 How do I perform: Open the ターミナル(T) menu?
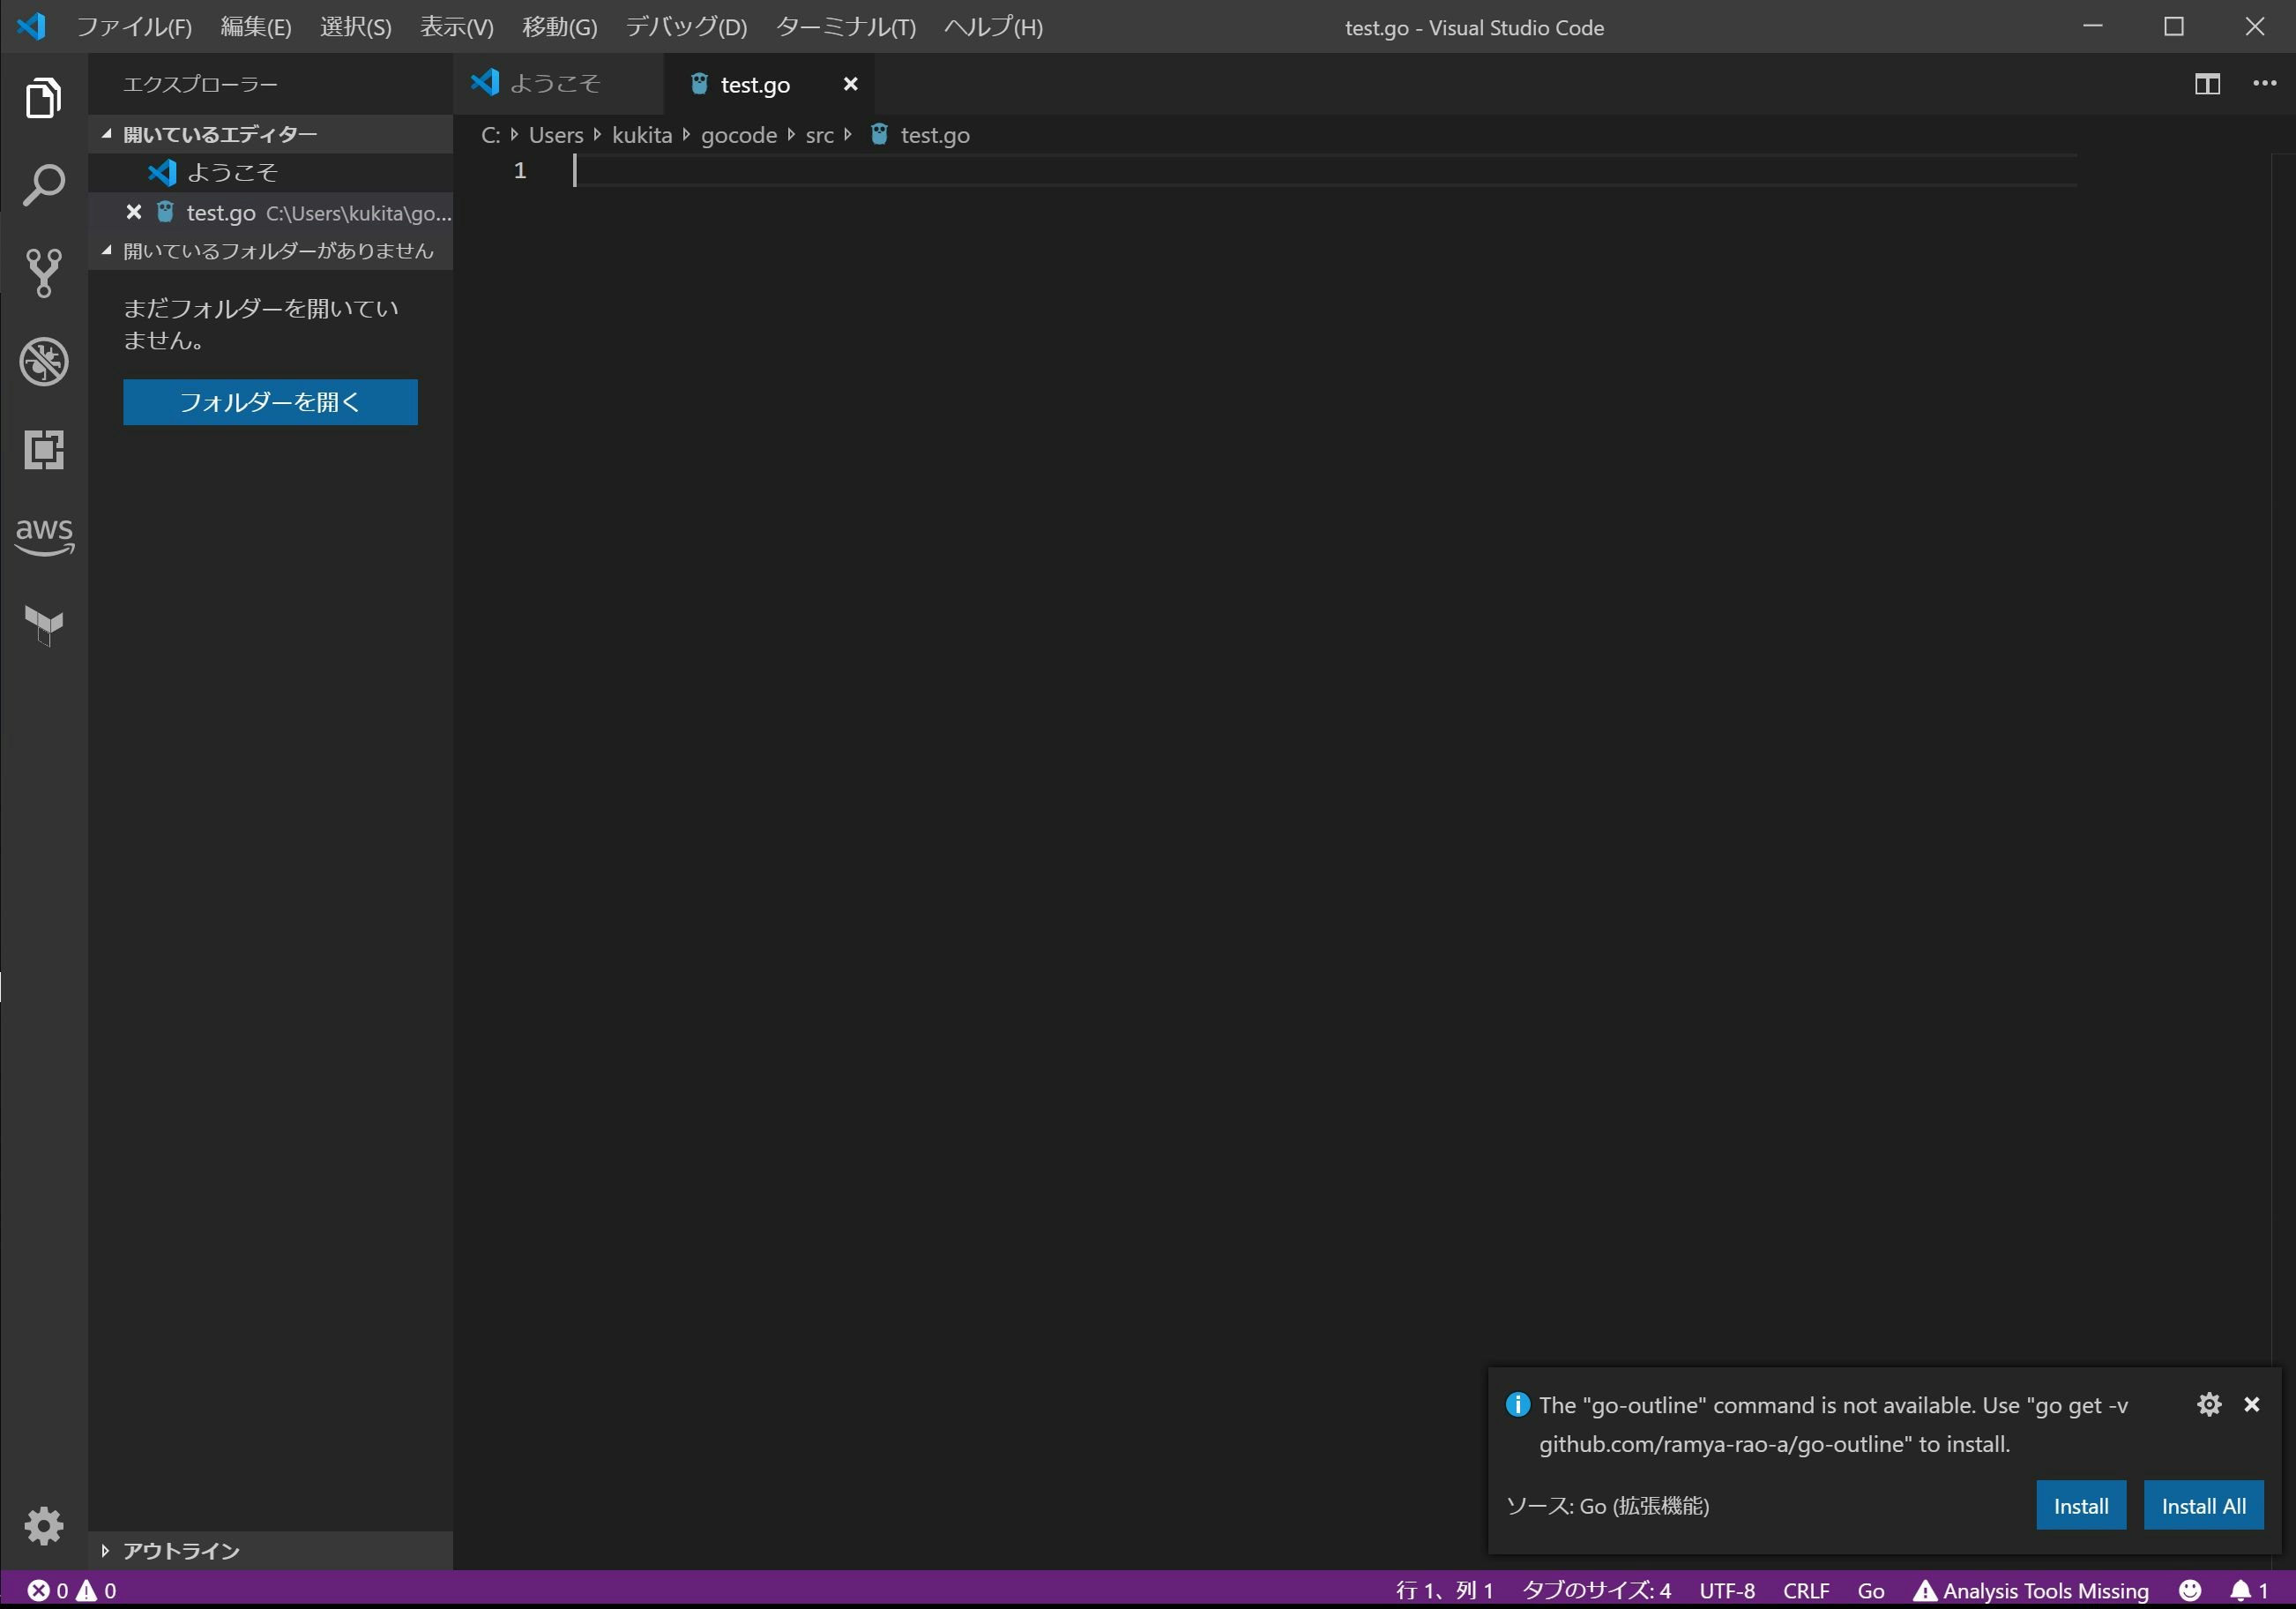point(845,27)
